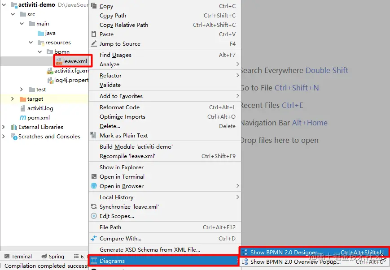Click the Maven pom.xml icon
390x270 pixels.
[22, 118]
